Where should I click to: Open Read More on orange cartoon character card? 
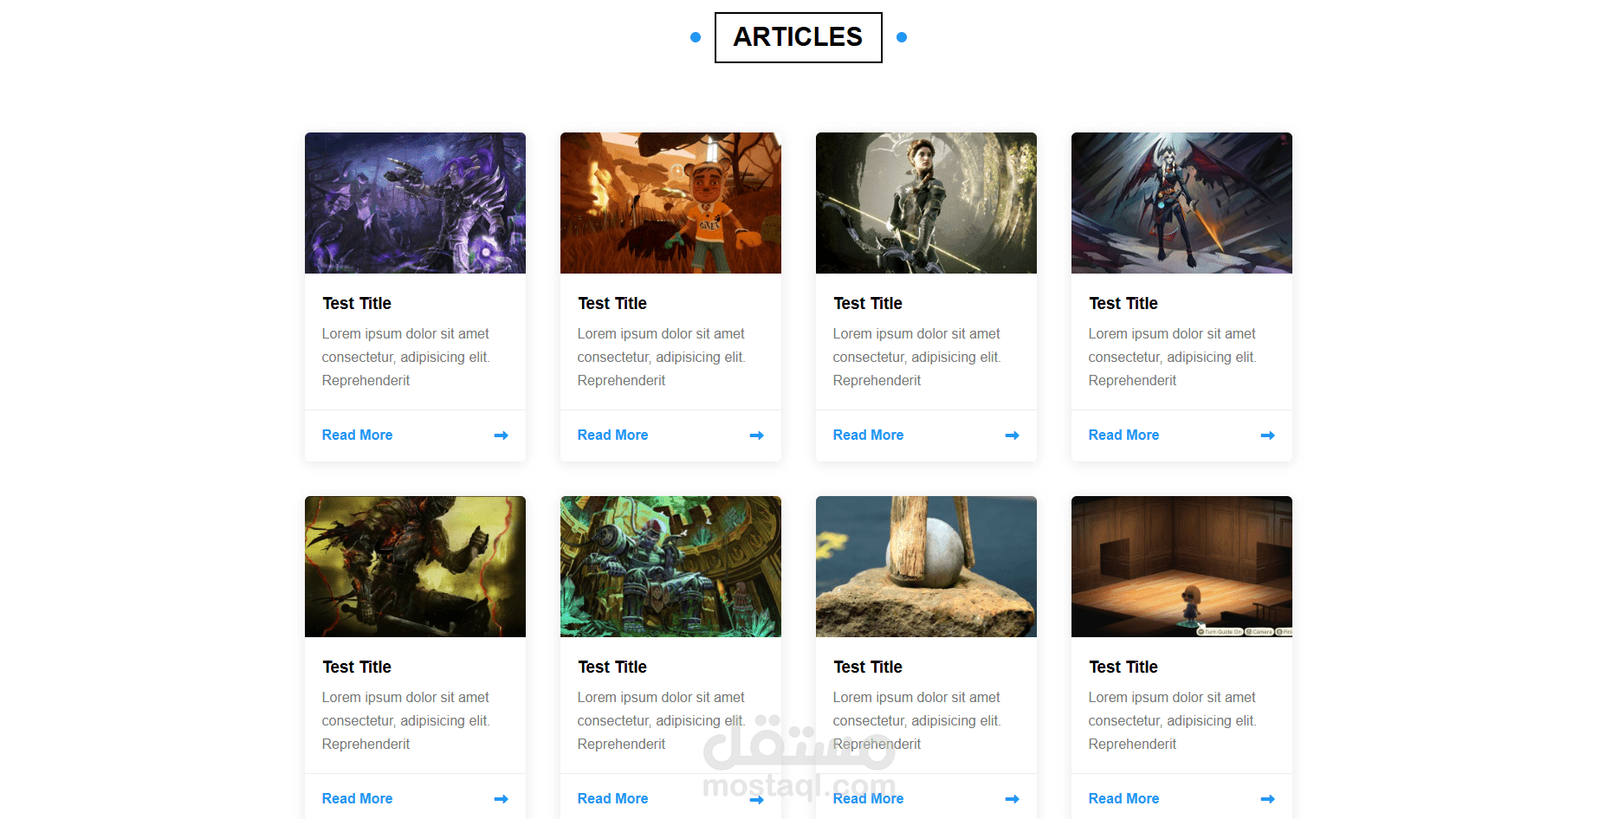click(612, 435)
